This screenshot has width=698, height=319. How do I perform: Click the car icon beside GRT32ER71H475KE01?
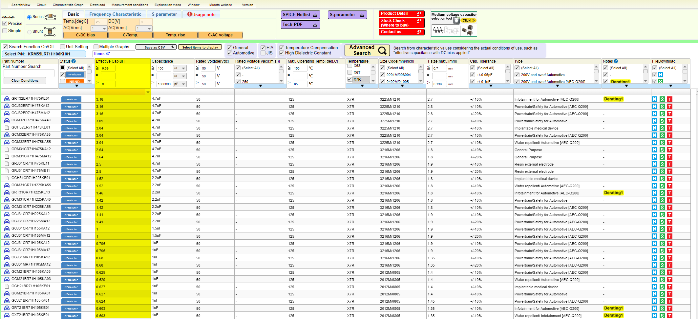(x=7, y=99)
